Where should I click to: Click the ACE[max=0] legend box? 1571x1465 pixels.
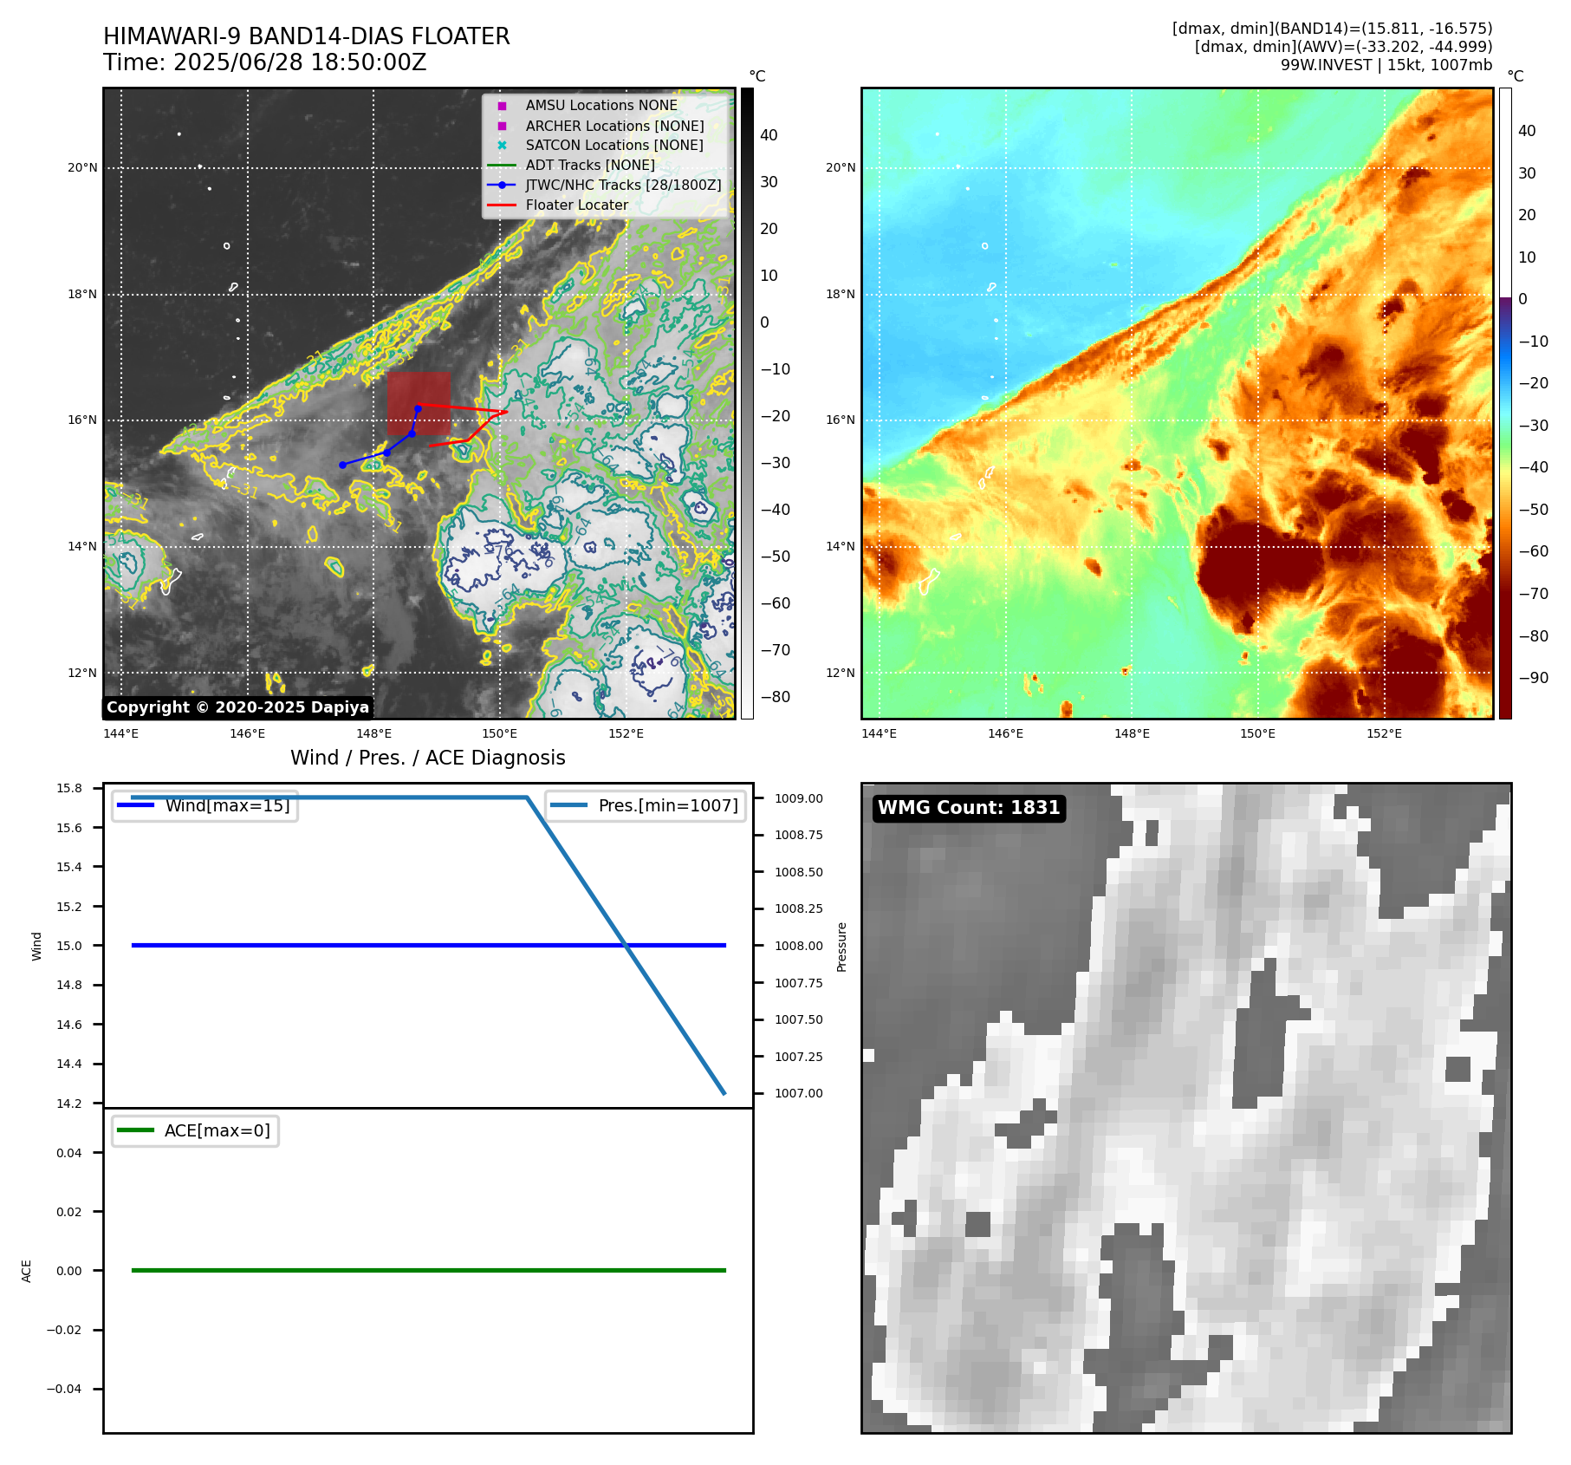click(195, 1130)
